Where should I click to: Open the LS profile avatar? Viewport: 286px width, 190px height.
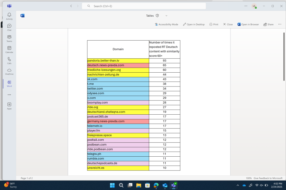[254, 6]
